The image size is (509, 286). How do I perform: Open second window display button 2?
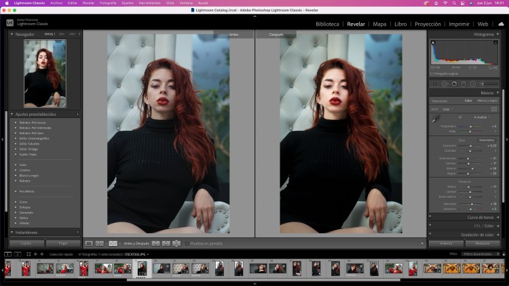(x=18, y=254)
